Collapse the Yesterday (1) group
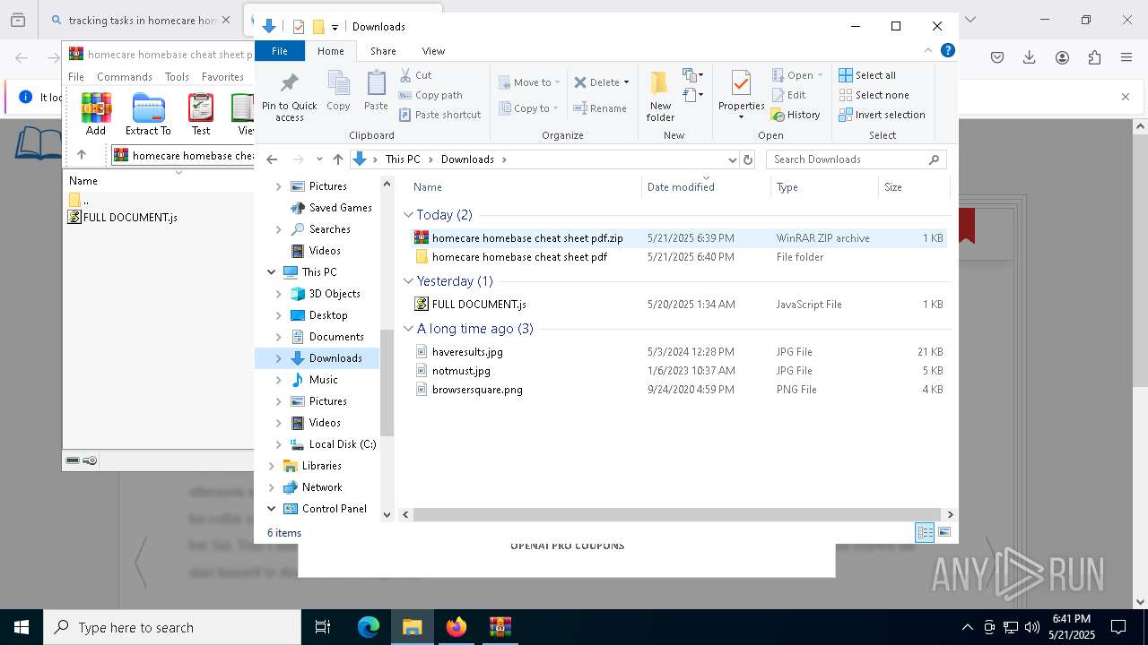This screenshot has height=645, width=1148. point(409,281)
